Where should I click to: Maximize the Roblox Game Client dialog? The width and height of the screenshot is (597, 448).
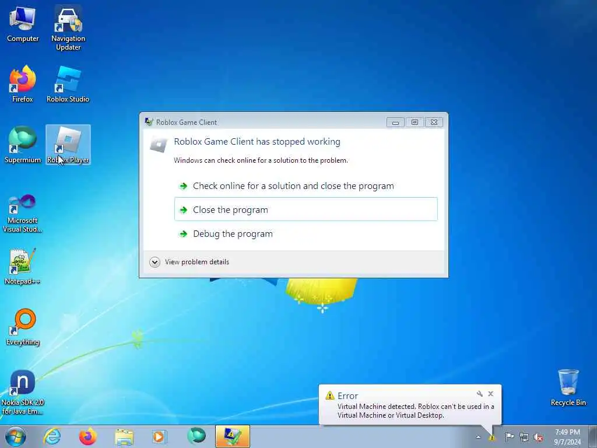(415, 122)
